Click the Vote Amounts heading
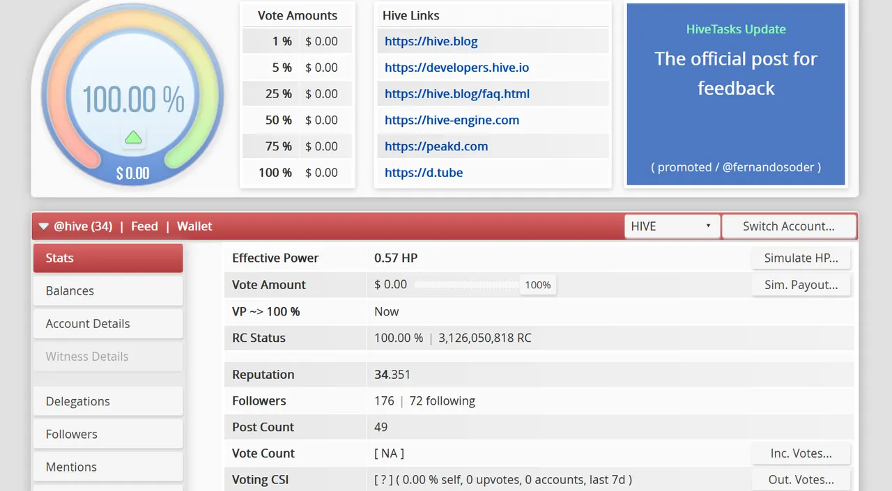The image size is (892, 491). [x=298, y=15]
